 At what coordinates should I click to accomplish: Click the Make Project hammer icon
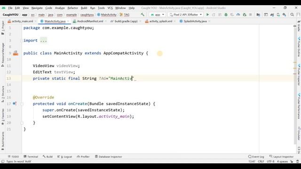point(143,15)
